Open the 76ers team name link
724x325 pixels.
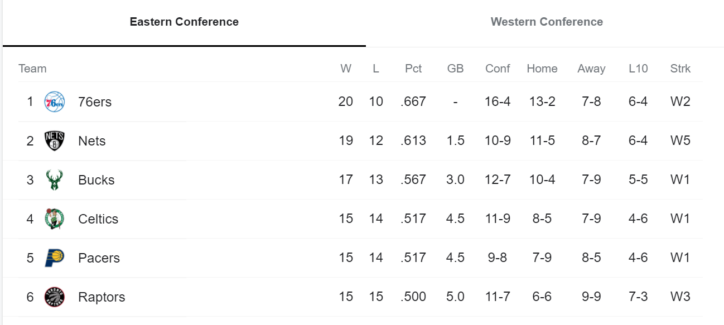95,102
